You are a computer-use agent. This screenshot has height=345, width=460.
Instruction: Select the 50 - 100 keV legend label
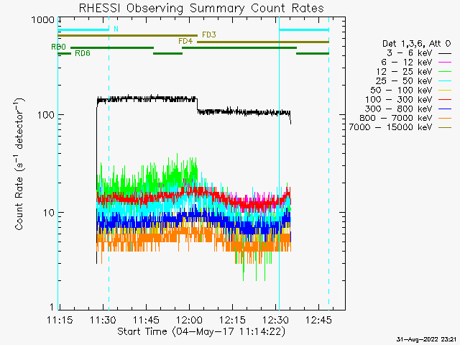401,90
